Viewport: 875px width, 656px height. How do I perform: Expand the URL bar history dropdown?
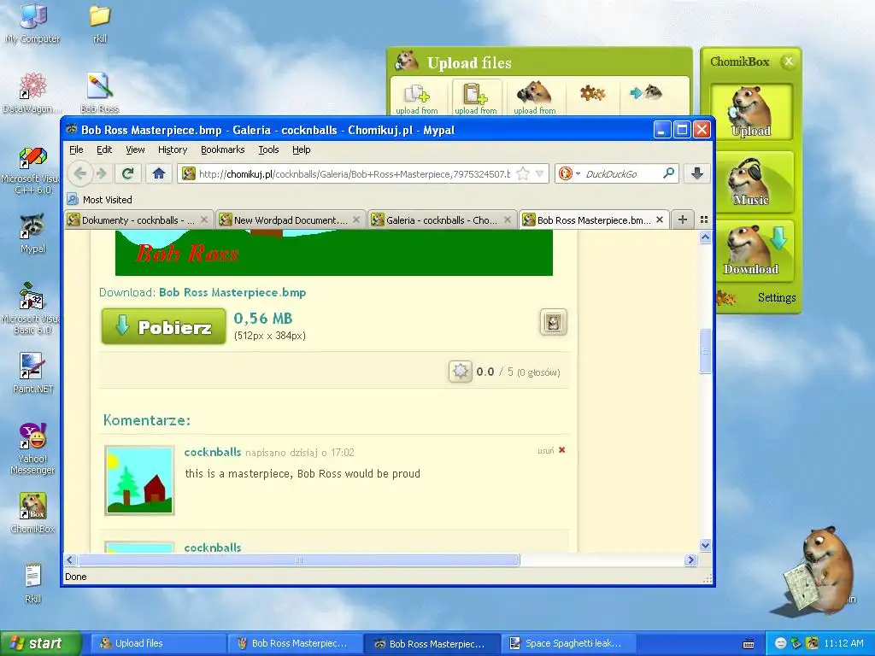[x=540, y=173]
